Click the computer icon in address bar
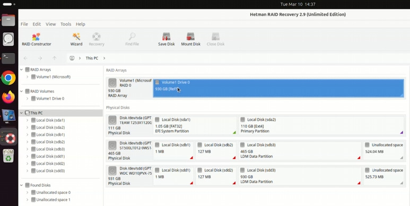 point(72,58)
